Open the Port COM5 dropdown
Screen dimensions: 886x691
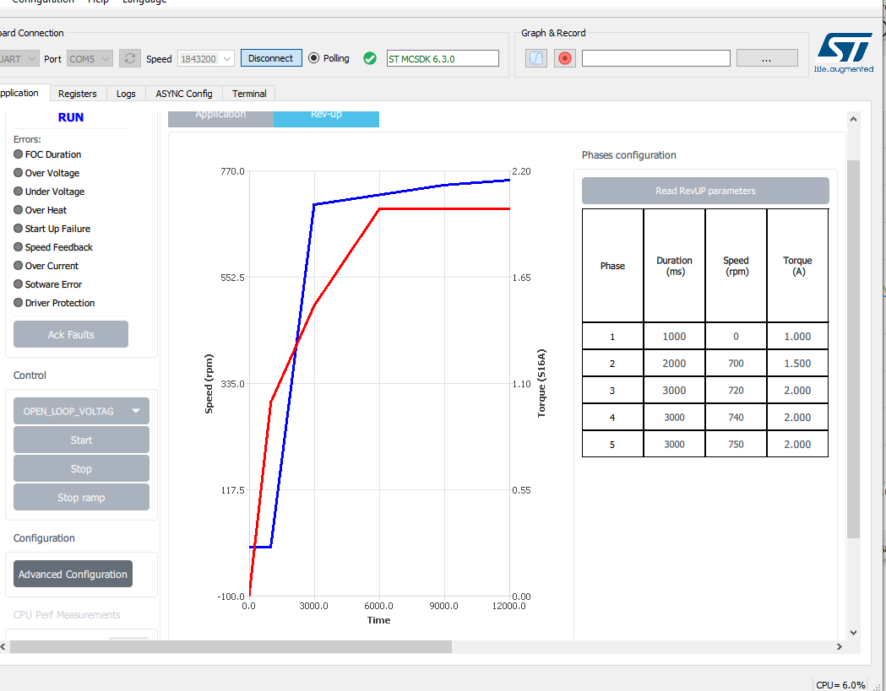tap(89, 58)
